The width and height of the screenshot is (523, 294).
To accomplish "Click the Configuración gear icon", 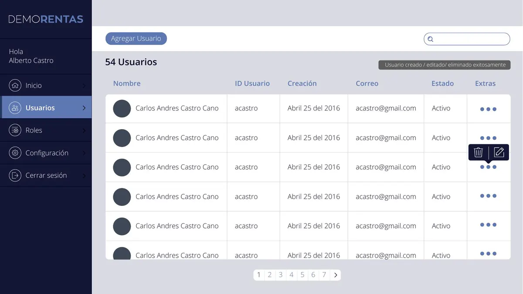I will click(15, 153).
